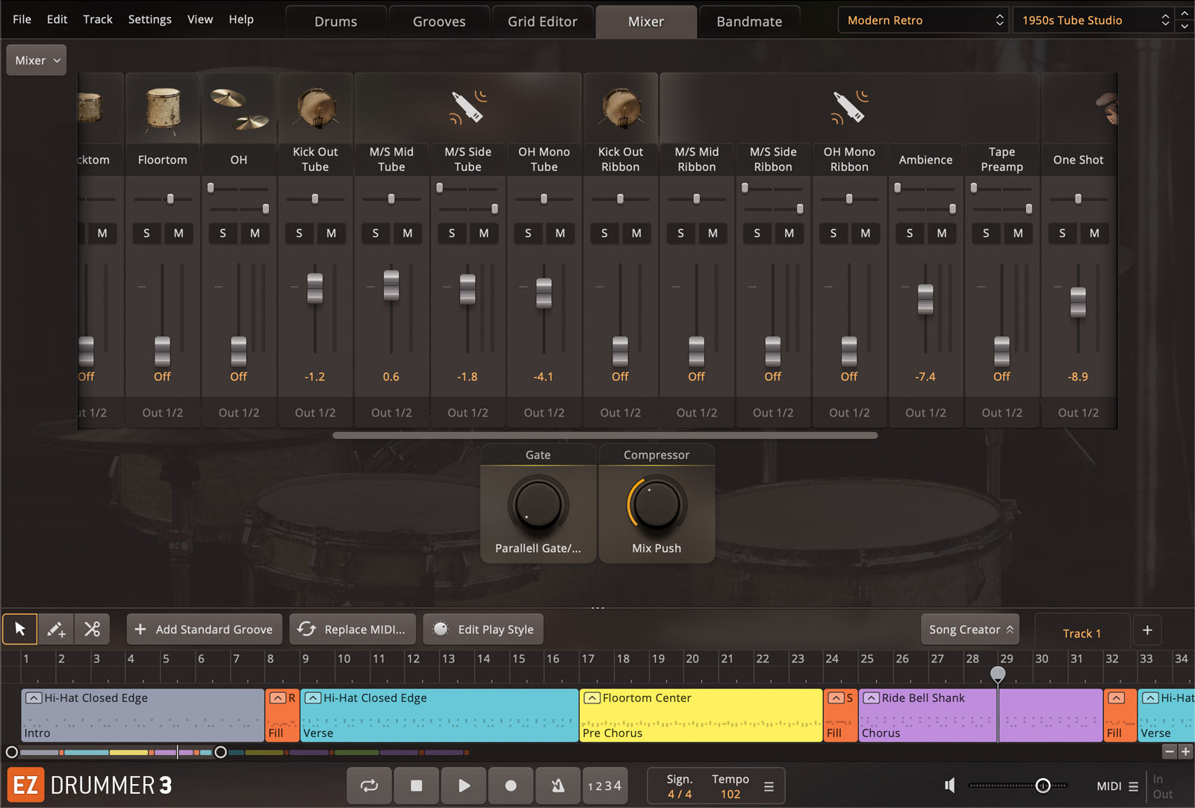The width and height of the screenshot is (1195, 808).
Task: Start playback with the play button
Action: 464,786
